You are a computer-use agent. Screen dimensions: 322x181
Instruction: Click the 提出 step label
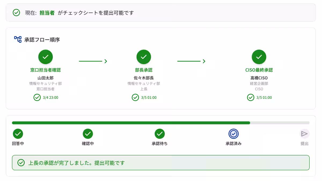click(304, 144)
